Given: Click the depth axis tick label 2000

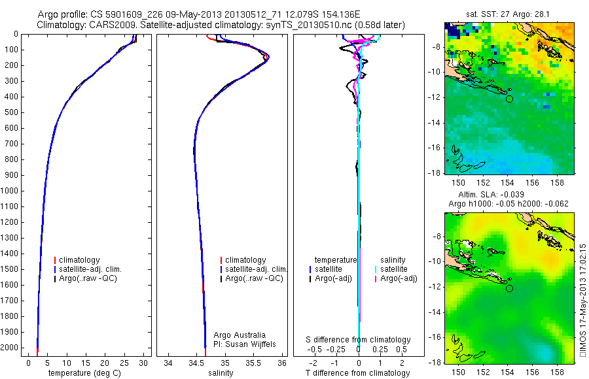Looking at the screenshot, I should click(x=9, y=348).
